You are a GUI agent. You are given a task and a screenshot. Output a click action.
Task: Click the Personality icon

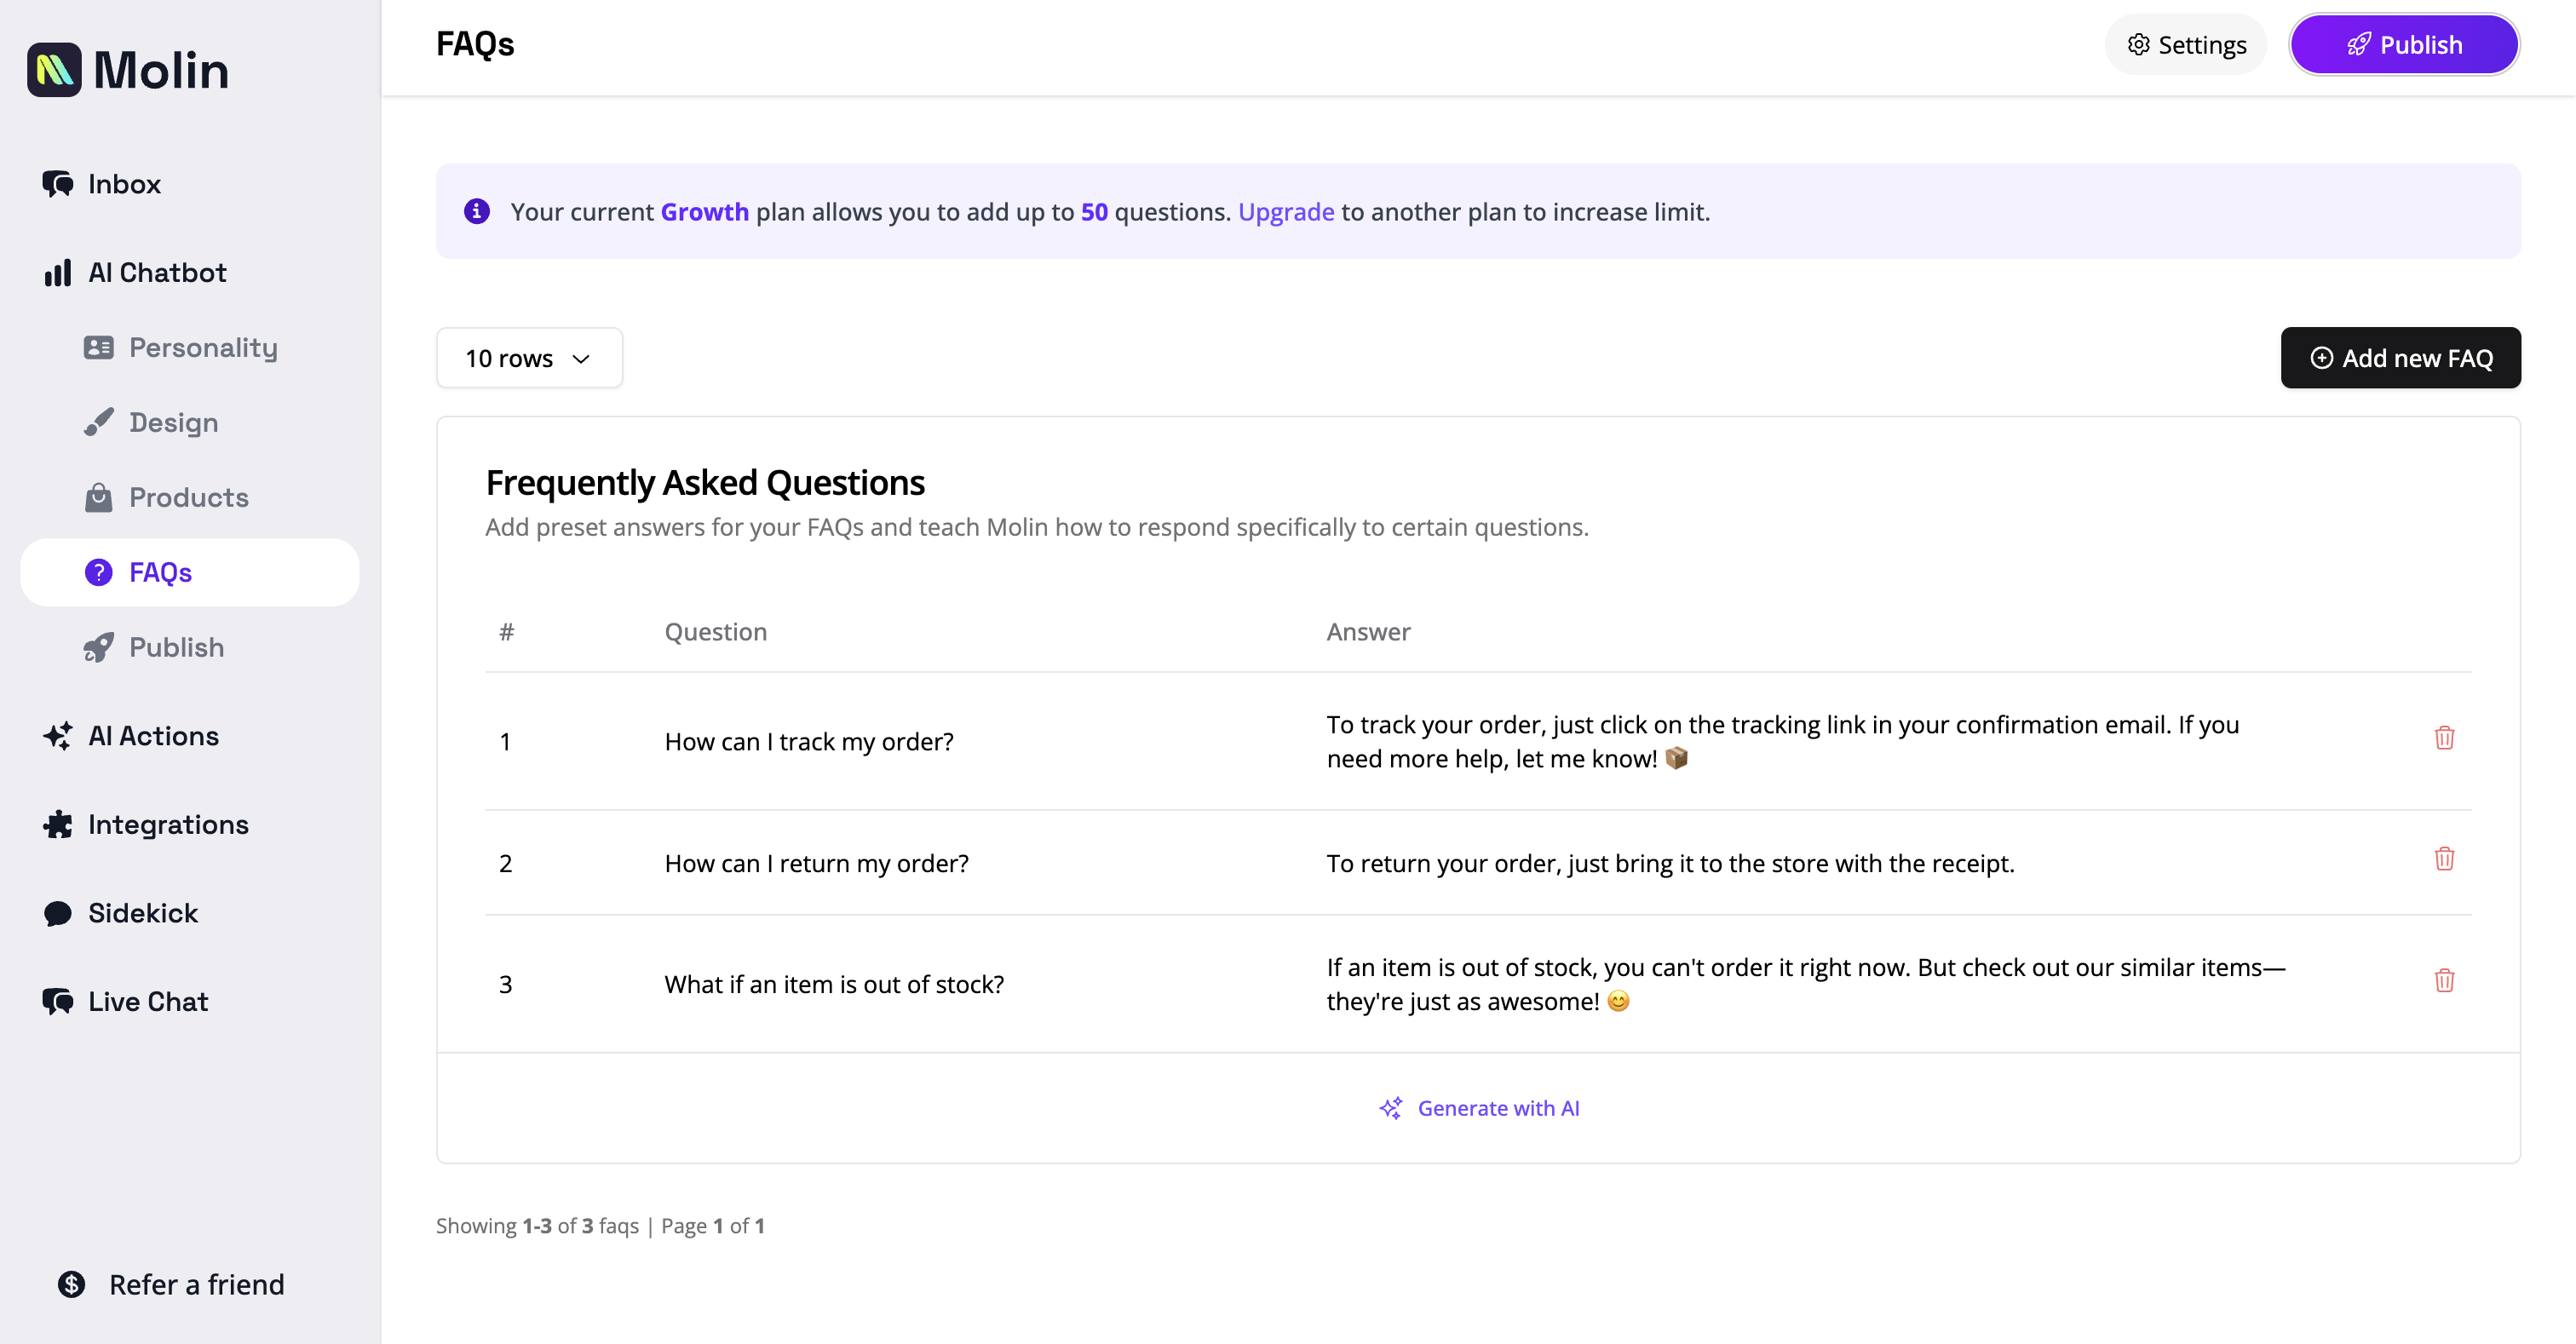coord(100,347)
